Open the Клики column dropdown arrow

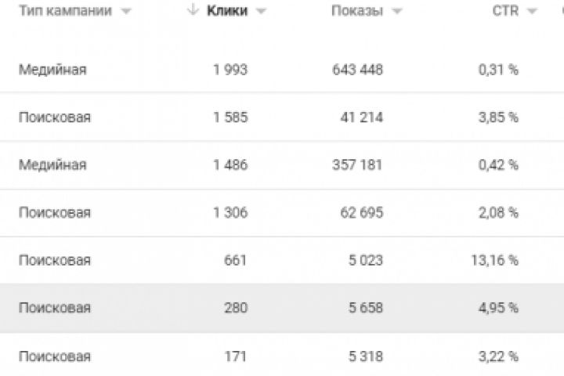[261, 11]
